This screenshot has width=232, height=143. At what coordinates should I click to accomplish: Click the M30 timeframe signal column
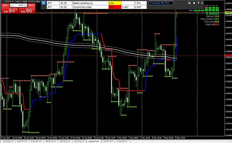[206, 9]
